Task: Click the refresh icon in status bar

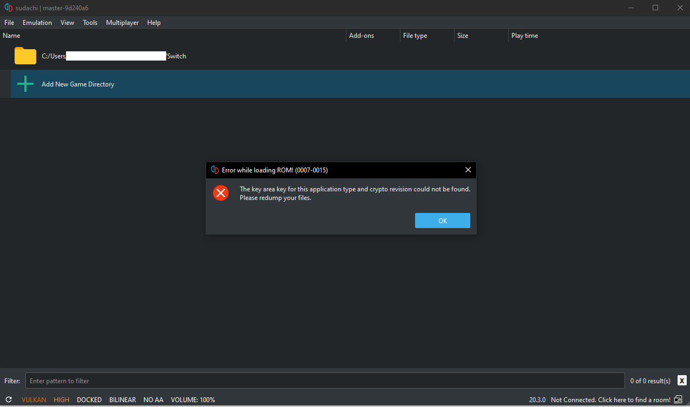Action: 9,400
